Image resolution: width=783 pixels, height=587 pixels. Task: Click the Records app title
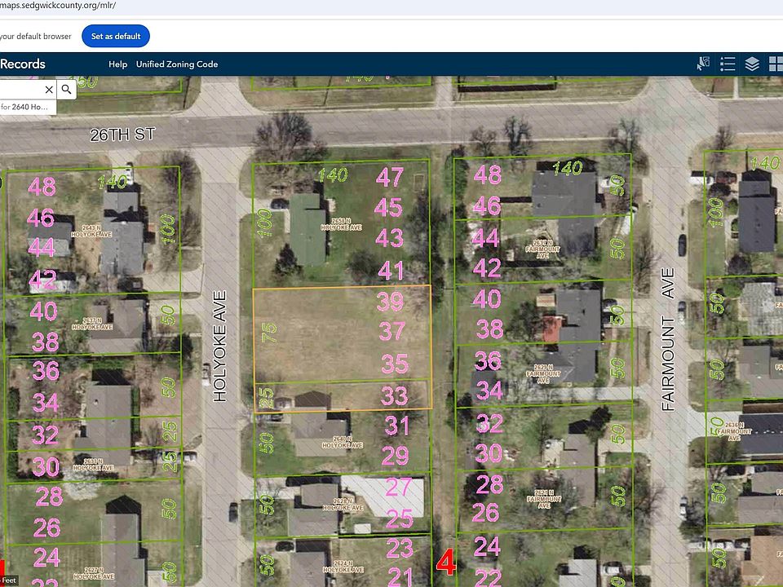[23, 64]
